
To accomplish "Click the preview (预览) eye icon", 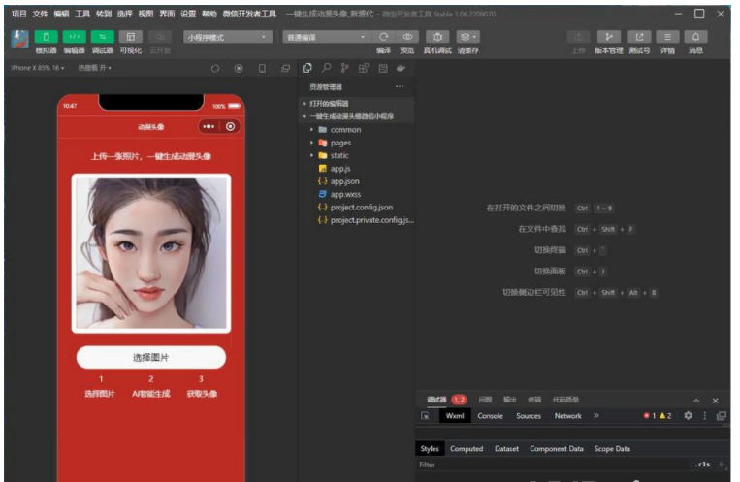I will tap(407, 37).
